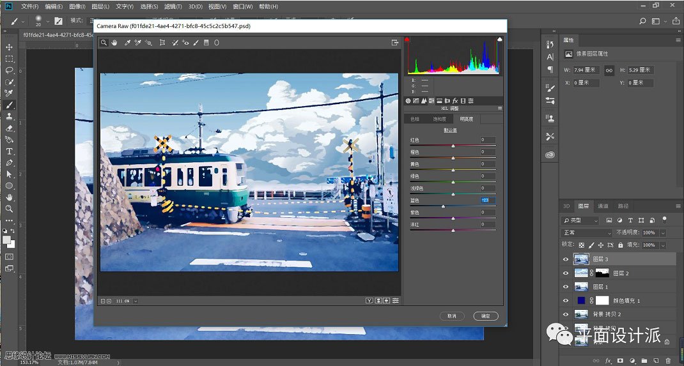Select the Horizontal Type tool
Viewport: 684px width, 366px height.
9,151
